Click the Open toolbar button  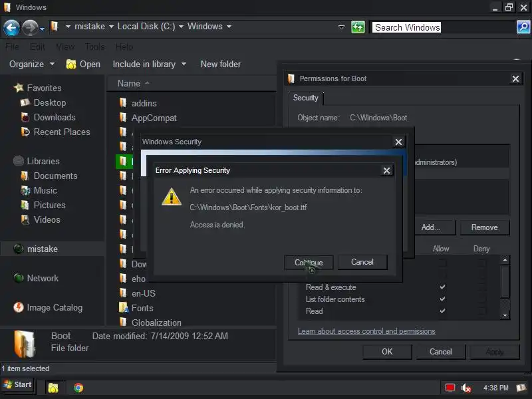click(83, 64)
